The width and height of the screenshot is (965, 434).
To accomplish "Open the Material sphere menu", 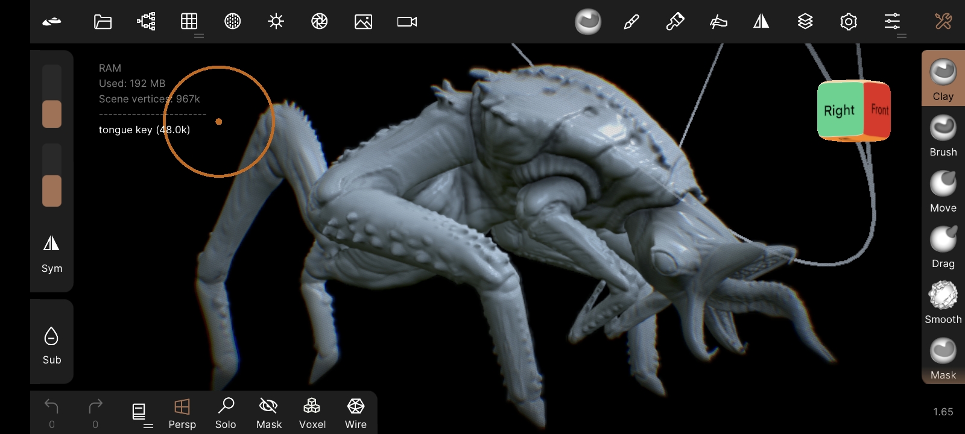I will [233, 22].
